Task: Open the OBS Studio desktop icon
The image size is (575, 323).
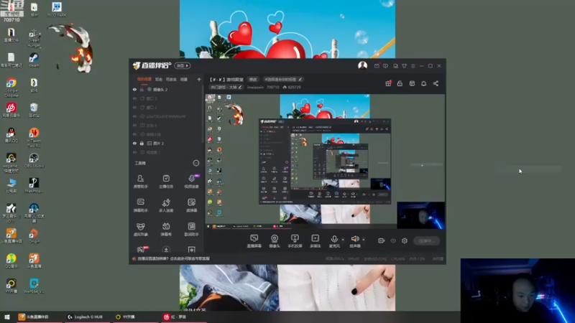Action: pos(34,161)
